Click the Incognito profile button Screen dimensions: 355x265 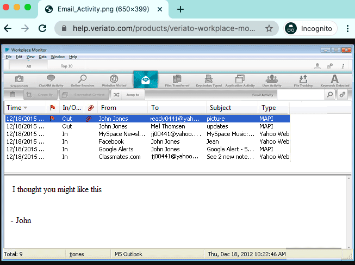[310, 28]
